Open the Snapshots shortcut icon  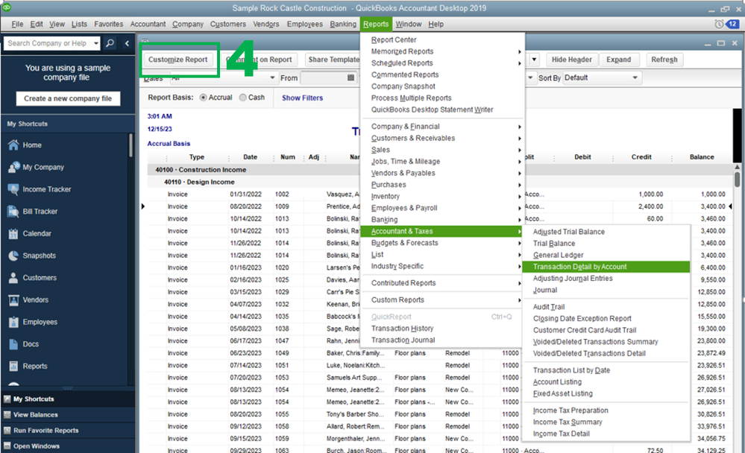(13, 256)
